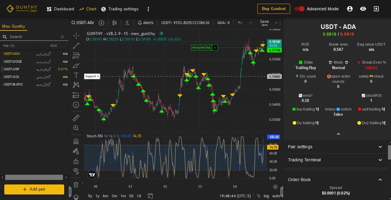This screenshot has width=391, height=200.
Task: Select the brush drawing tool
Action: point(76,65)
